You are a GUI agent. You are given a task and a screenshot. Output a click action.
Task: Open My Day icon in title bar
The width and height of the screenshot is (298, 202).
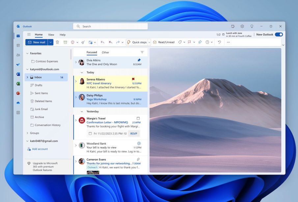click(x=233, y=26)
